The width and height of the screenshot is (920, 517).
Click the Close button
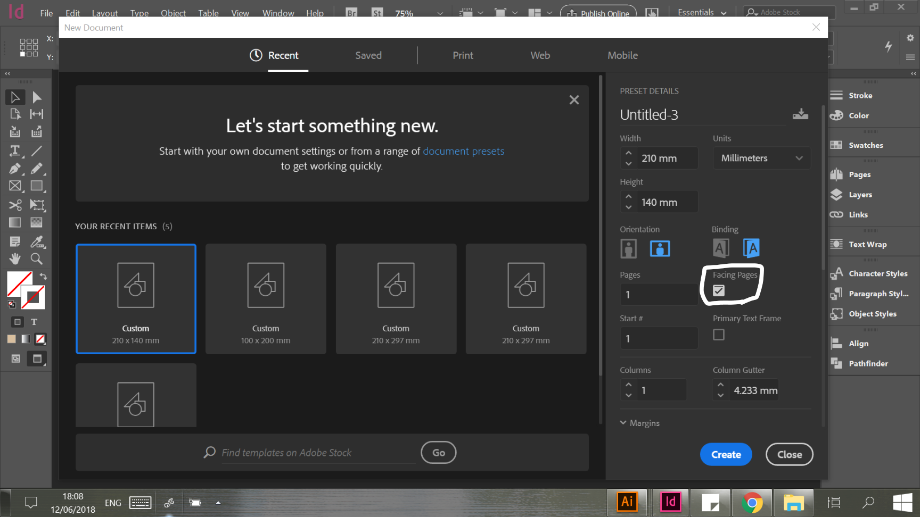click(790, 454)
